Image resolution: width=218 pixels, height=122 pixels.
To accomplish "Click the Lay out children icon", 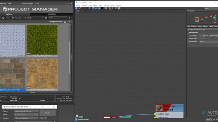I will [x=112, y=8].
